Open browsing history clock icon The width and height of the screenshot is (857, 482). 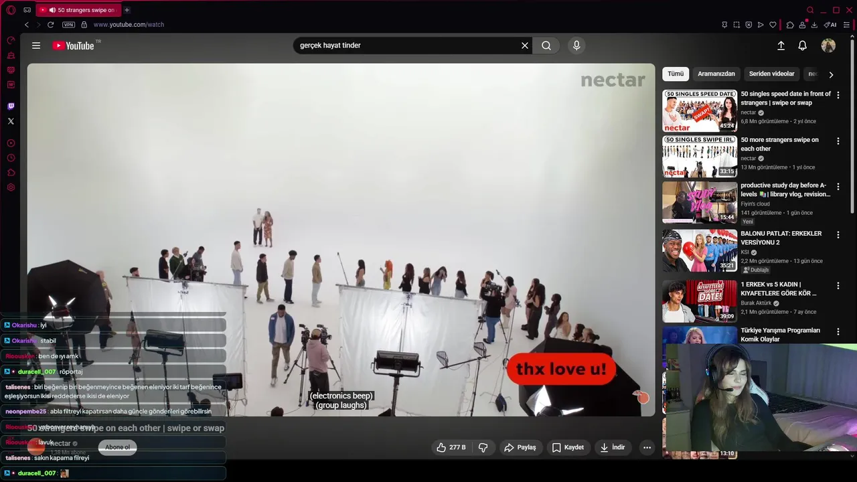coord(11,158)
